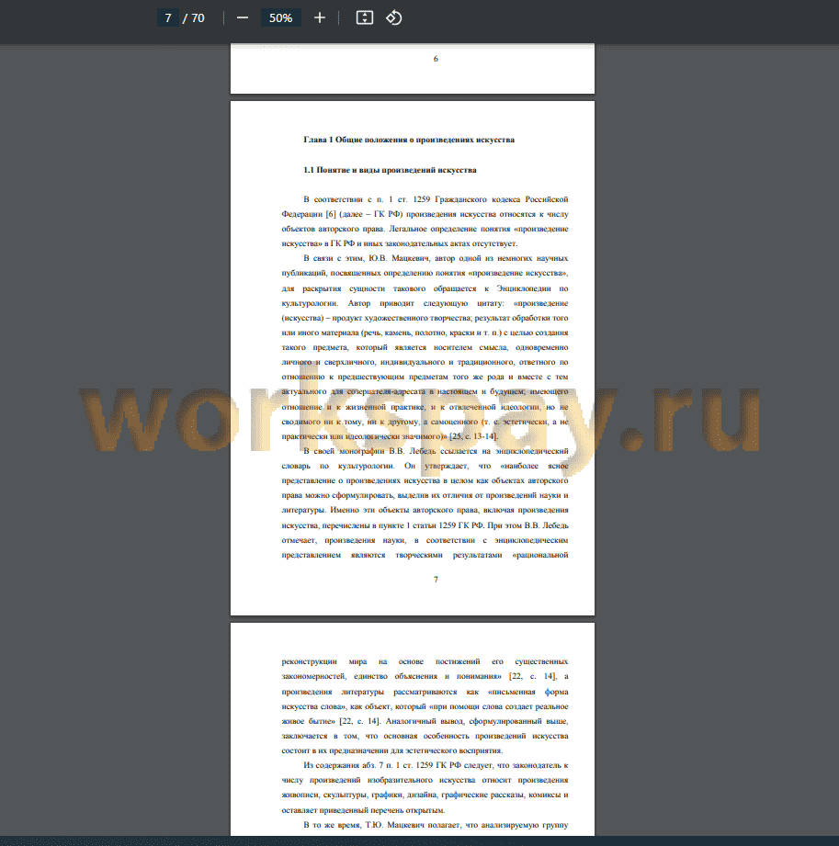Select the 50% zoom level field
The width and height of the screenshot is (839, 846).
click(281, 17)
